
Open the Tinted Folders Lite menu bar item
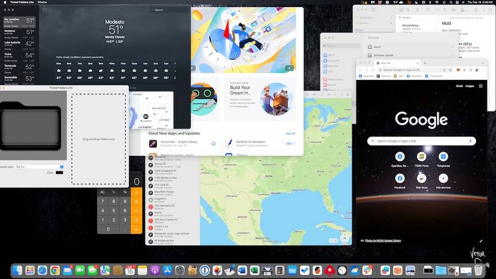pos(22,2)
